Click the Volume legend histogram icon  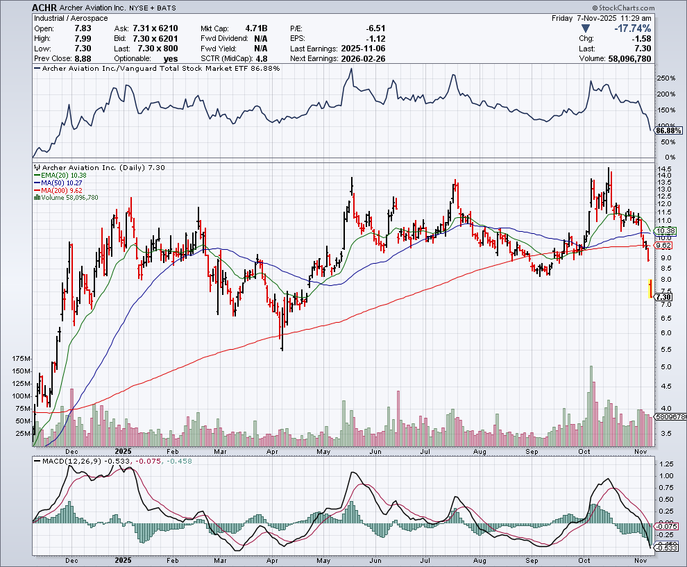pyautogui.click(x=37, y=198)
